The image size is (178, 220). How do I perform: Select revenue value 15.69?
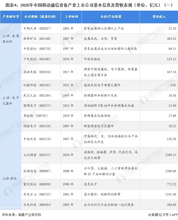[172, 105]
